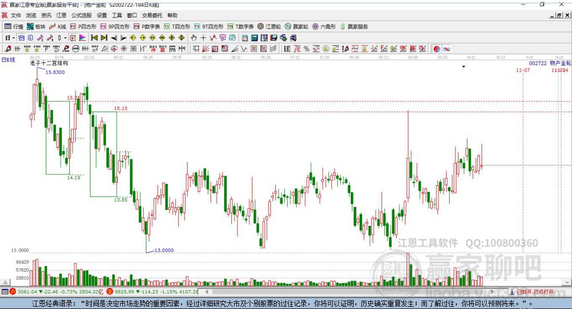The height and width of the screenshot is (309, 572).
Task: Open the 窗口 menu
Action: 132,15
